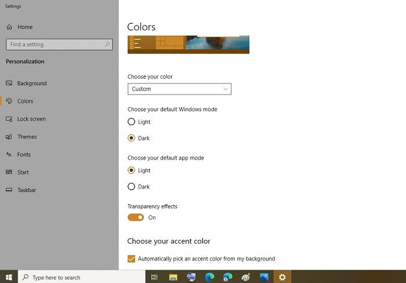The image size is (406, 283).
Task: Turn off the Transparency effects switch
Action: (x=136, y=217)
